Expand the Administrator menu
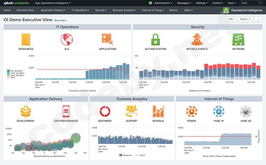Screen dimensions: 266x165 (x=163, y=3)
